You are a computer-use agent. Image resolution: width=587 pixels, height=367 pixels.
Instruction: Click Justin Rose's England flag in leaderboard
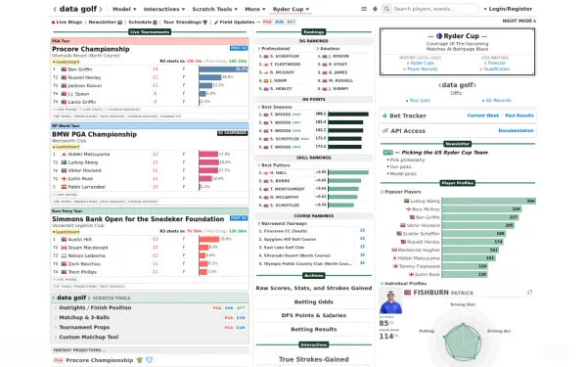pyautogui.click(x=64, y=178)
